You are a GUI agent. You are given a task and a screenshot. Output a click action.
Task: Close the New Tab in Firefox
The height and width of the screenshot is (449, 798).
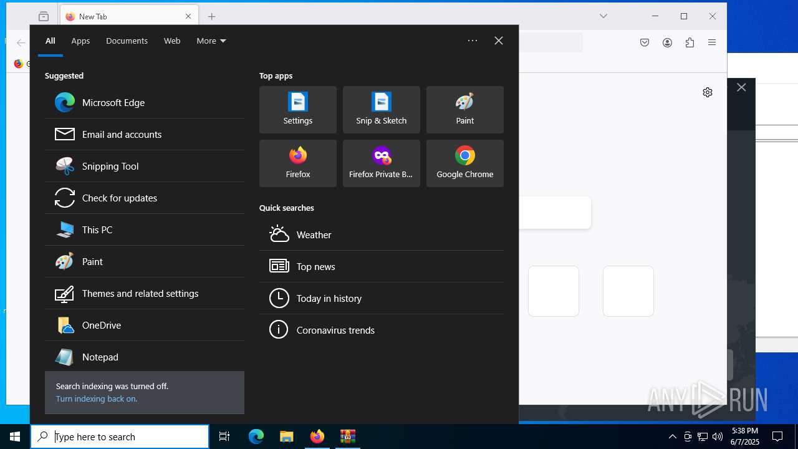[188, 17]
